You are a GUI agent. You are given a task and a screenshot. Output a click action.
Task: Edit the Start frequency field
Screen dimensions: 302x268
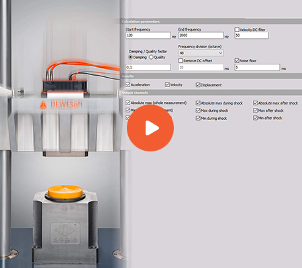click(148, 36)
